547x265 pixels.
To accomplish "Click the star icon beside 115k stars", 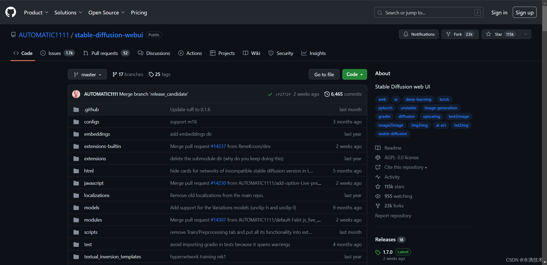I will click(378, 187).
